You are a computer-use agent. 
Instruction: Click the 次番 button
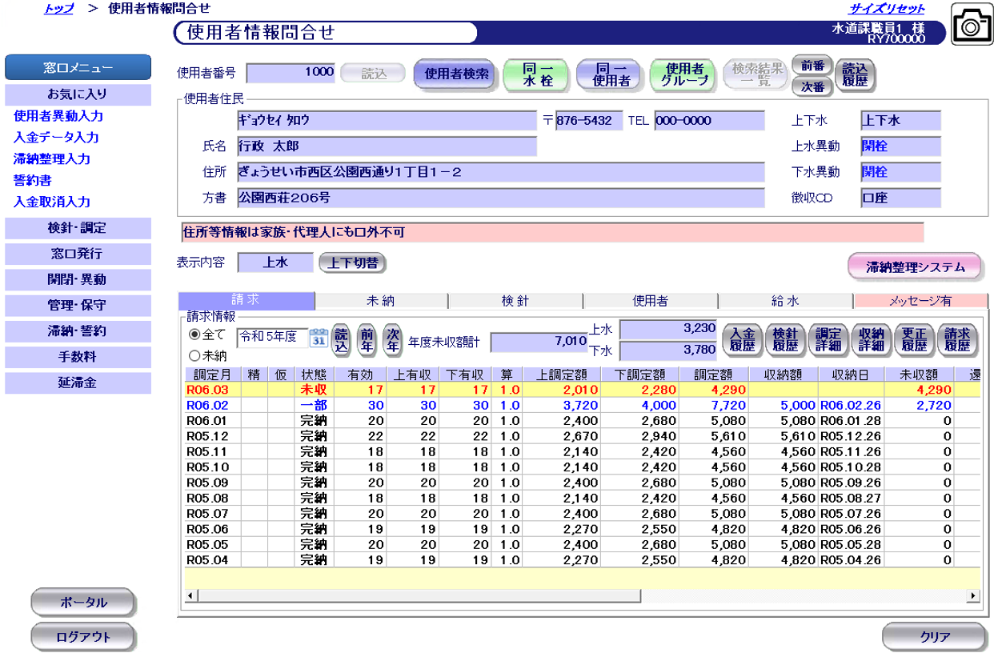click(812, 86)
